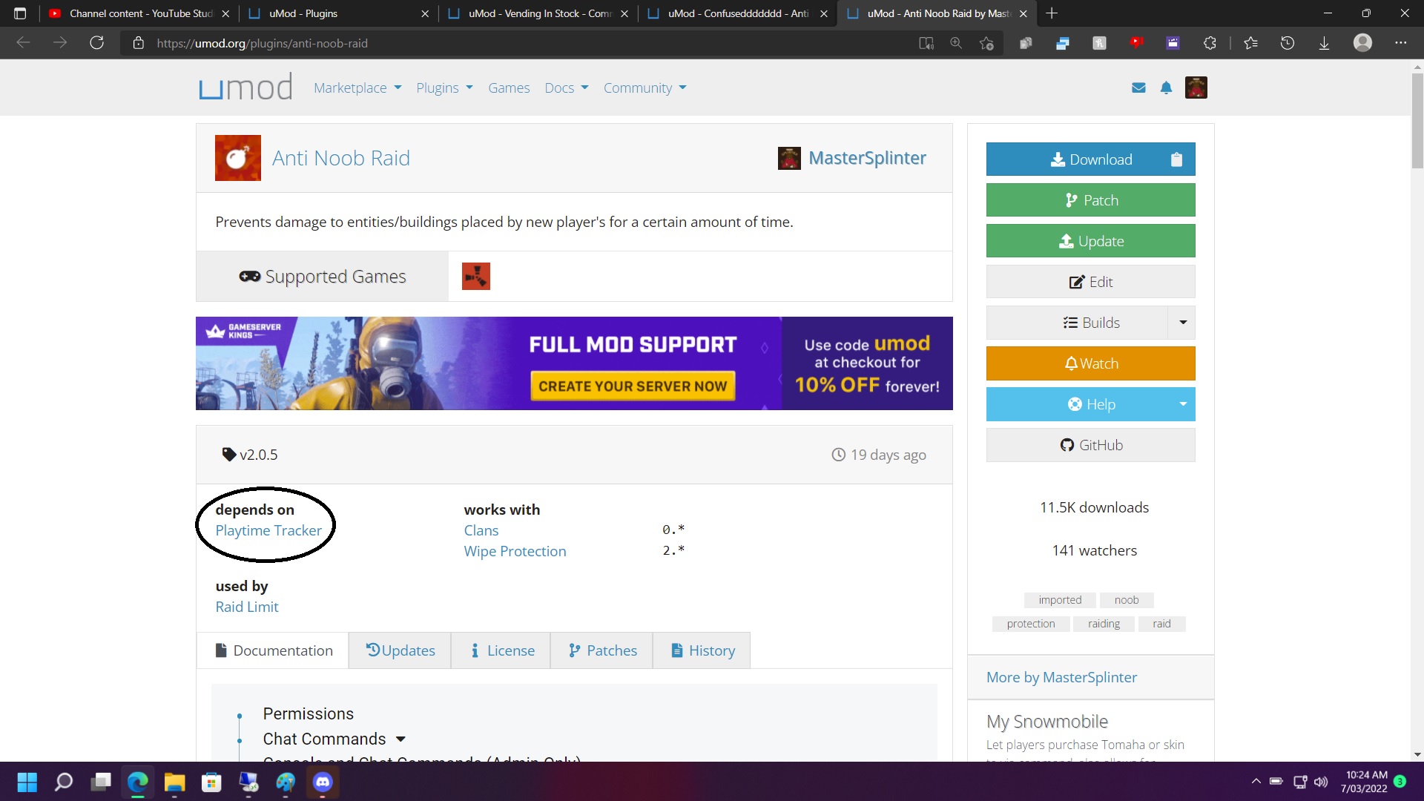Visit MasterSplinter's profile link

867,157
